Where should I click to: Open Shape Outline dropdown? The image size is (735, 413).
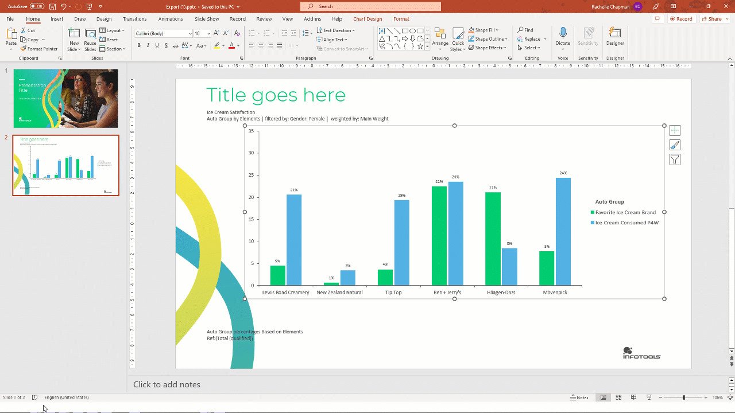point(488,39)
